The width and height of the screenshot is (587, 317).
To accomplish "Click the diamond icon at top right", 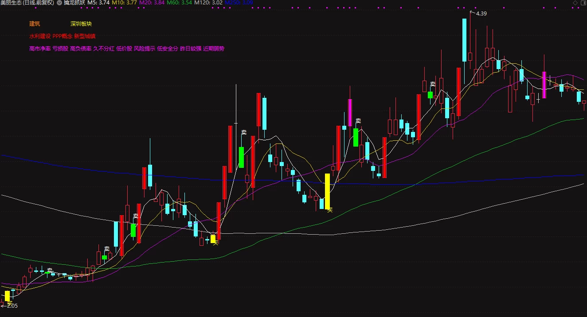I will click(x=575, y=3).
